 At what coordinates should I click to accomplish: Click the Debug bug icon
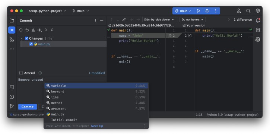point(207,11)
